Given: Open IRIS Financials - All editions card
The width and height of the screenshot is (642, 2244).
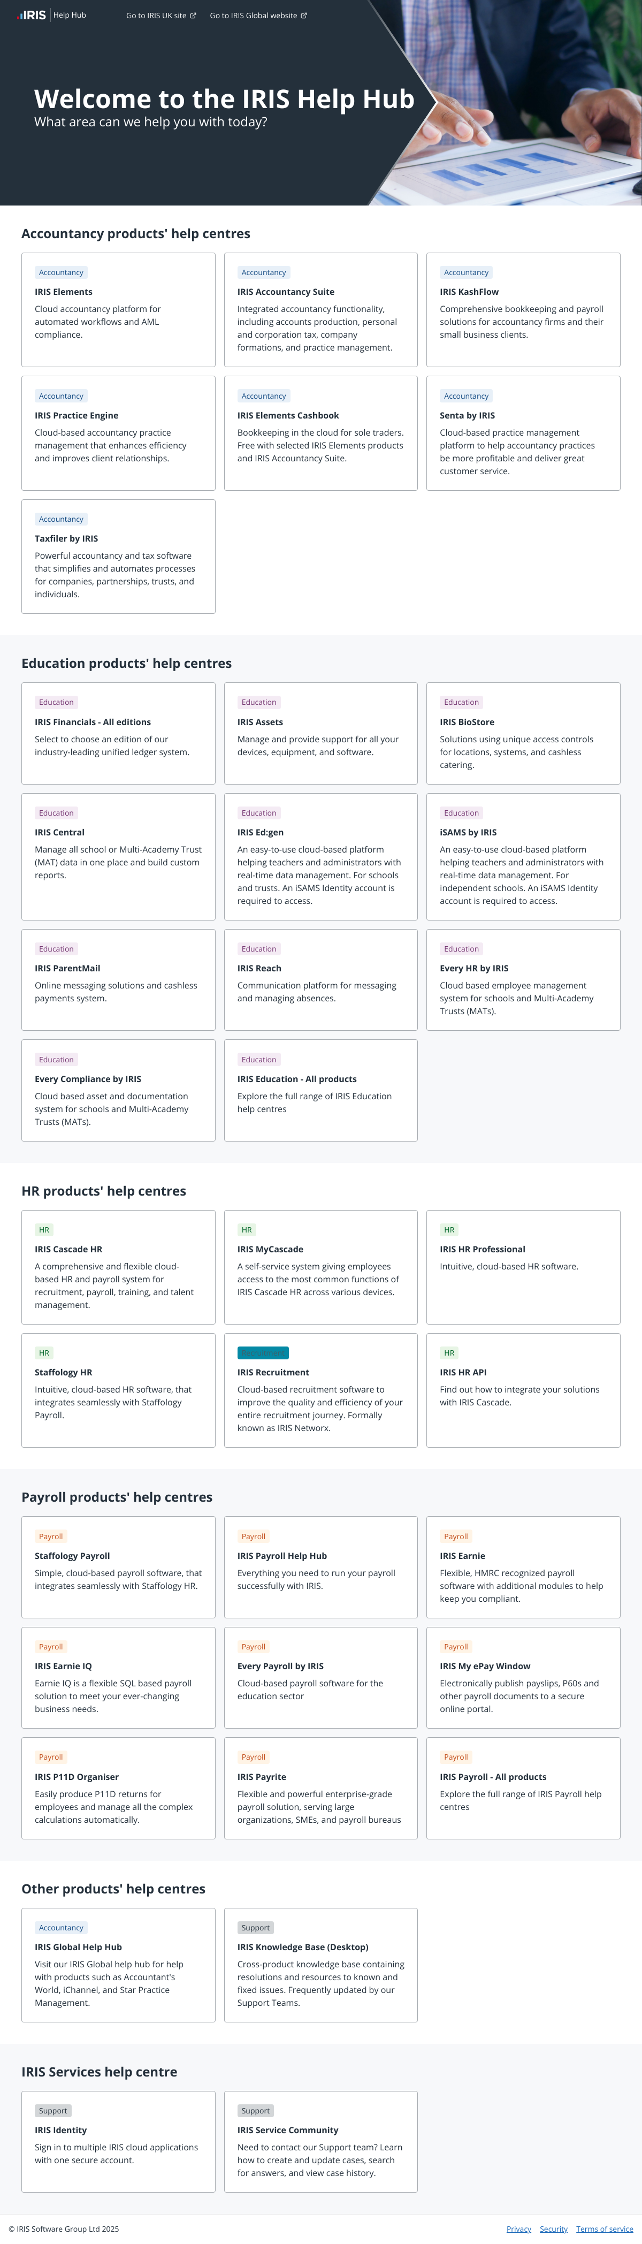Looking at the screenshot, I should click(118, 734).
